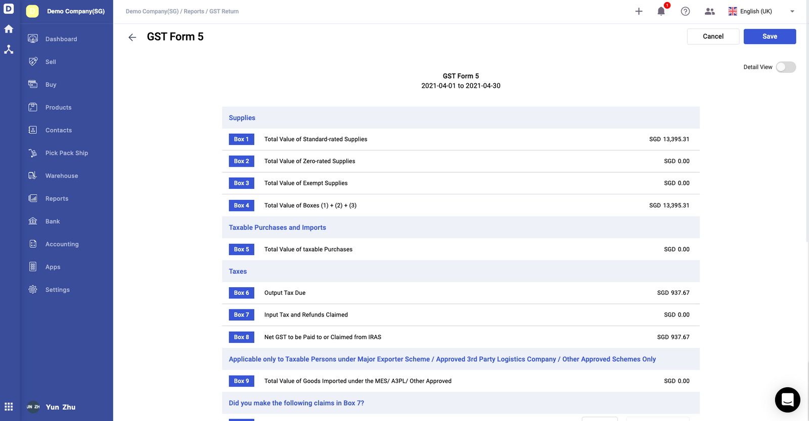
Task: Go back using the arrow beside GST Form 5
Action: pyautogui.click(x=132, y=37)
